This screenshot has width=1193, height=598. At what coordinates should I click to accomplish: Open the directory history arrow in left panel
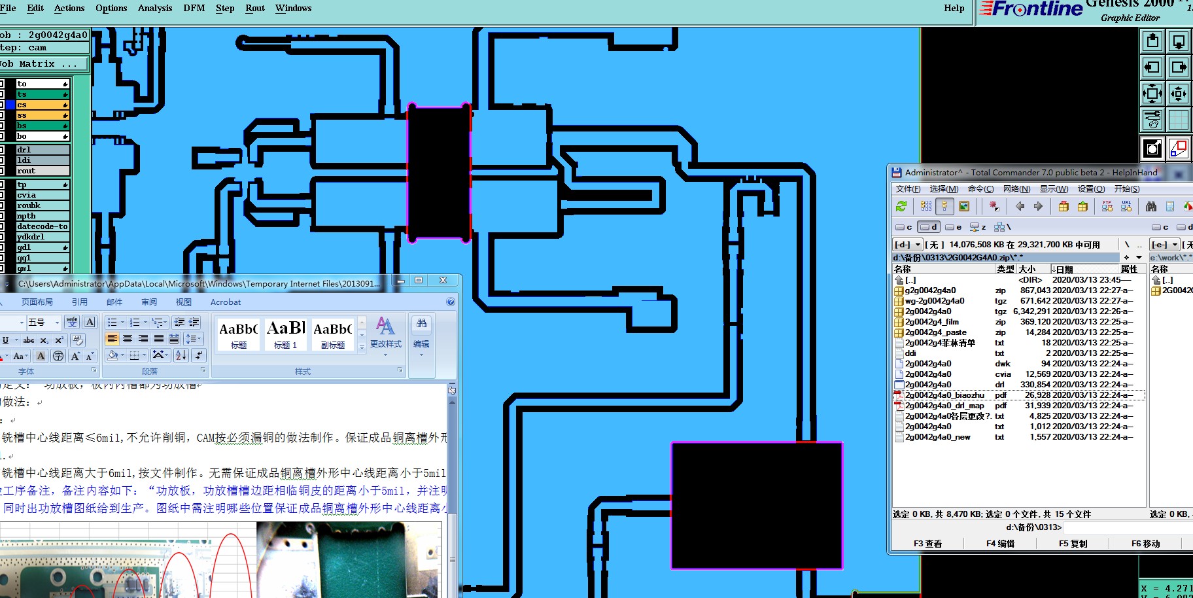(x=1139, y=257)
